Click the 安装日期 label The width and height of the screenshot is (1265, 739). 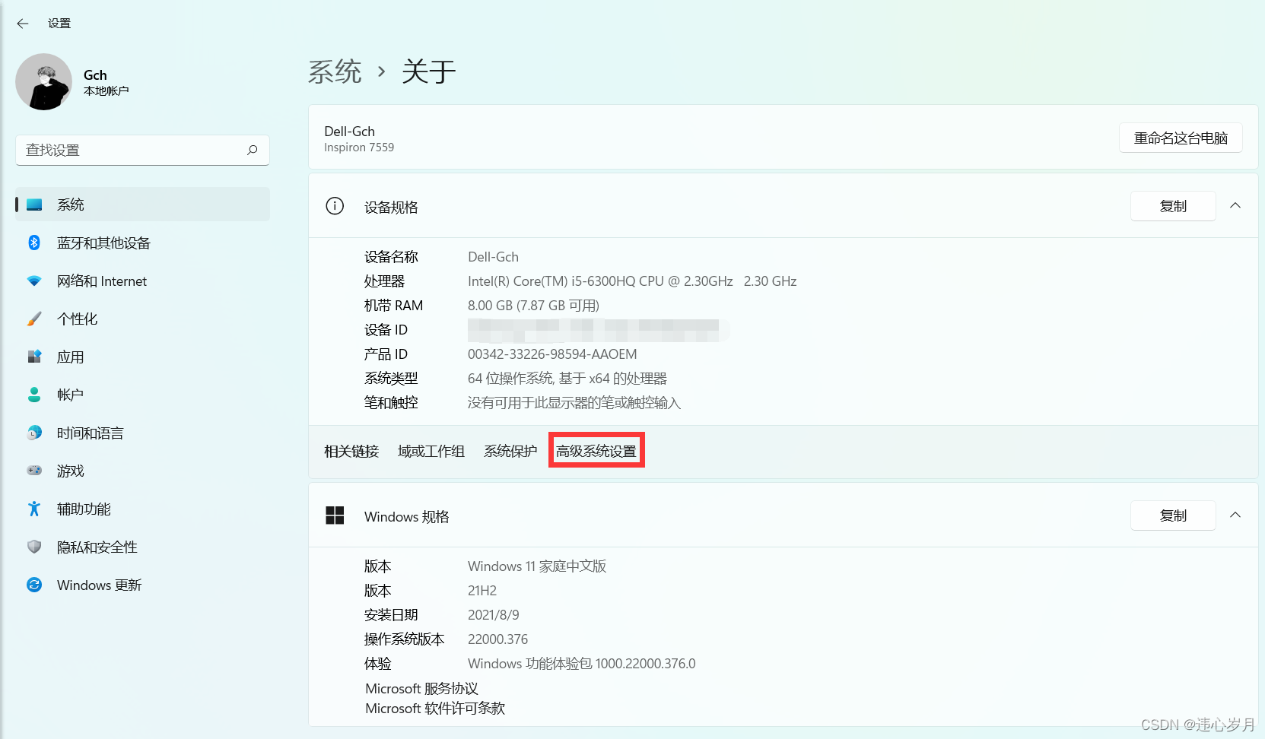coord(391,615)
